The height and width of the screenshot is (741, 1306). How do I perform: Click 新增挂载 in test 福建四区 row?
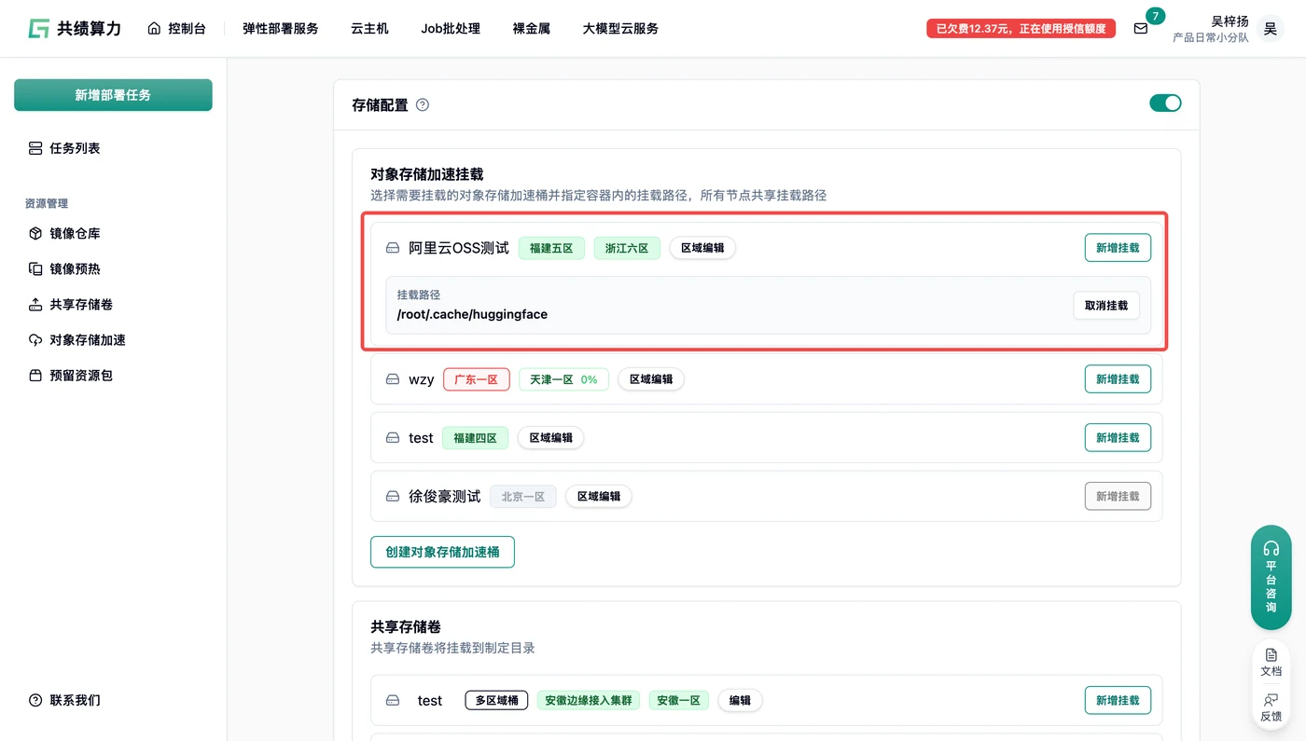(1118, 438)
